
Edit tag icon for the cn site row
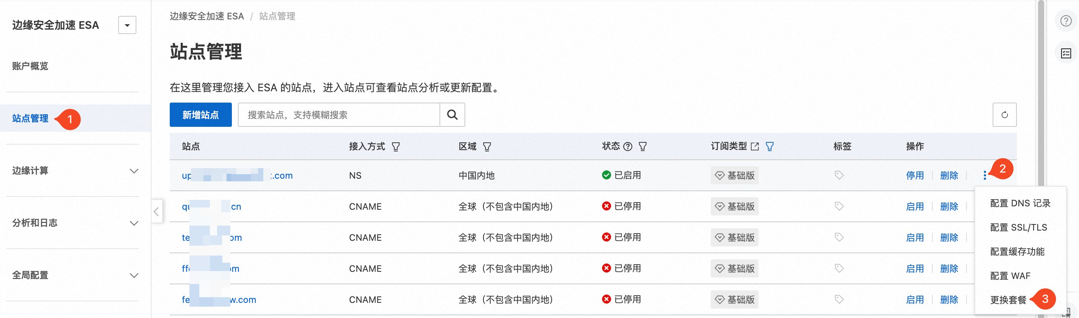click(x=839, y=206)
